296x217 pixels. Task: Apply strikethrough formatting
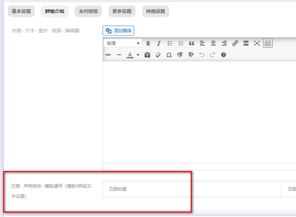tap(108, 55)
